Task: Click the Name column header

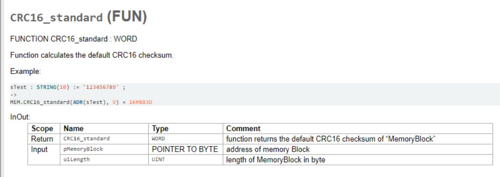Action: [73, 128]
